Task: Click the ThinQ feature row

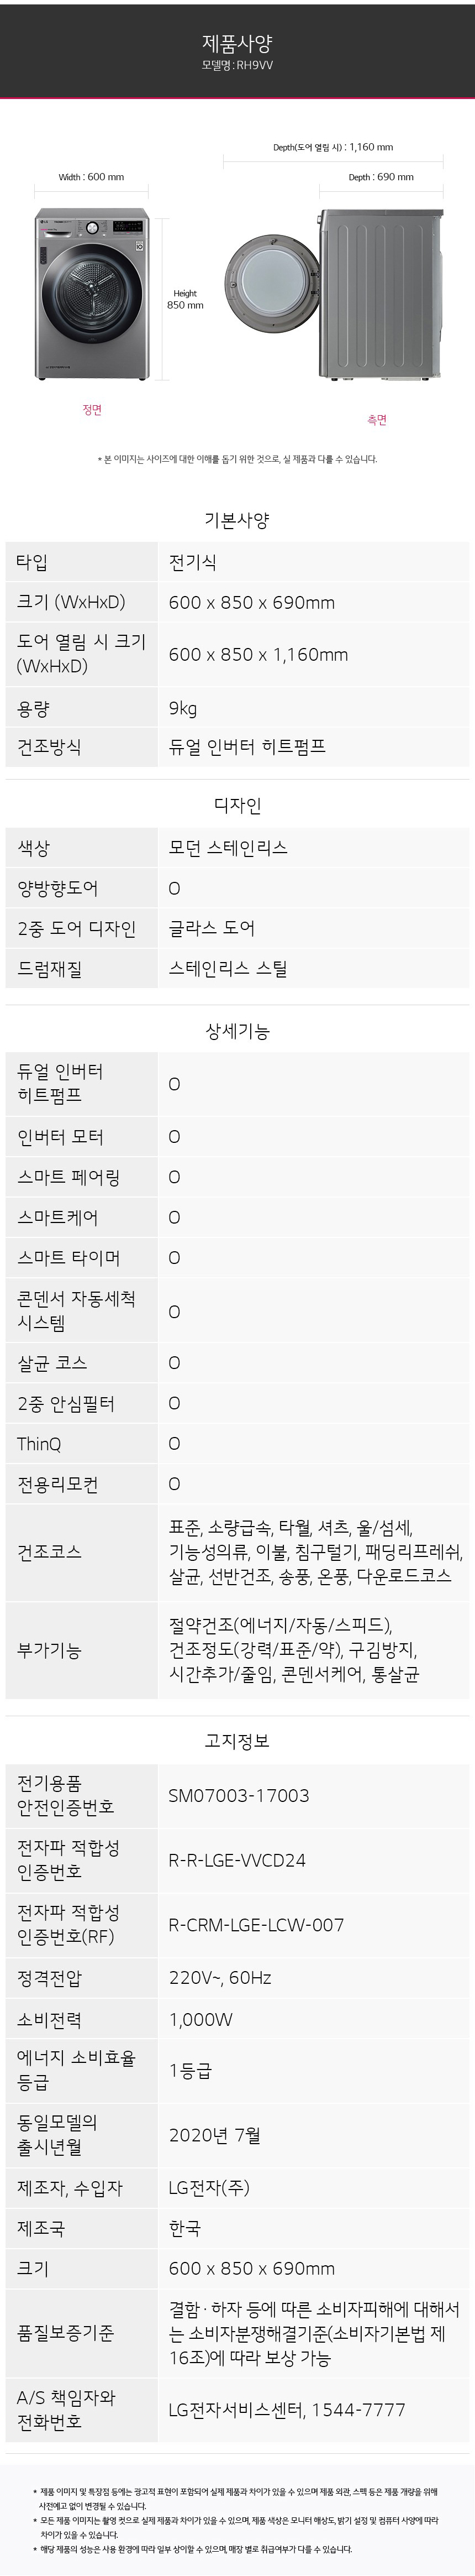Action: pos(237,1444)
